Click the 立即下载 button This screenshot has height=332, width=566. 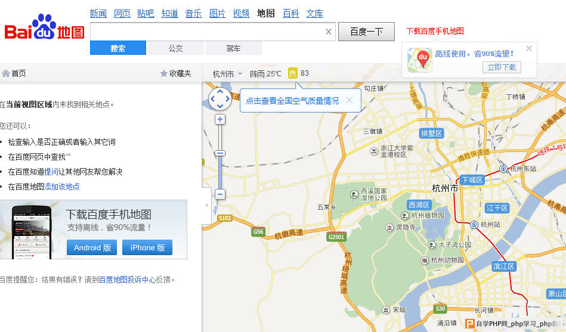502,67
